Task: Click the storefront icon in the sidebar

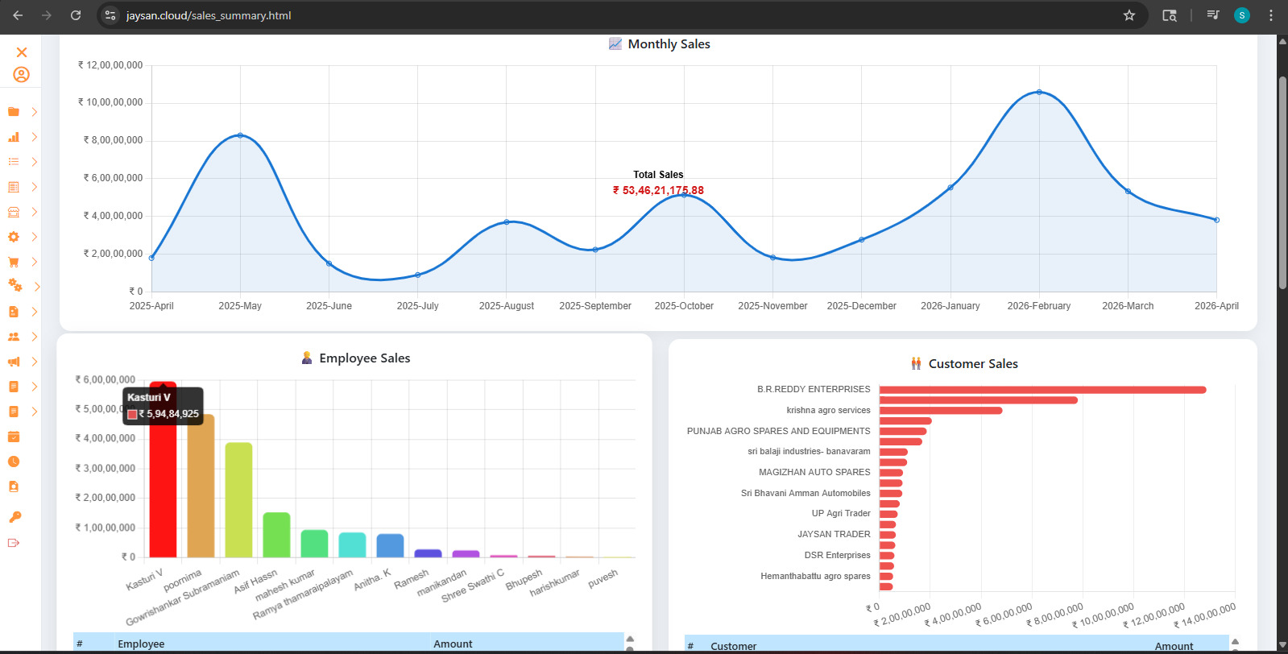Action: pos(14,212)
